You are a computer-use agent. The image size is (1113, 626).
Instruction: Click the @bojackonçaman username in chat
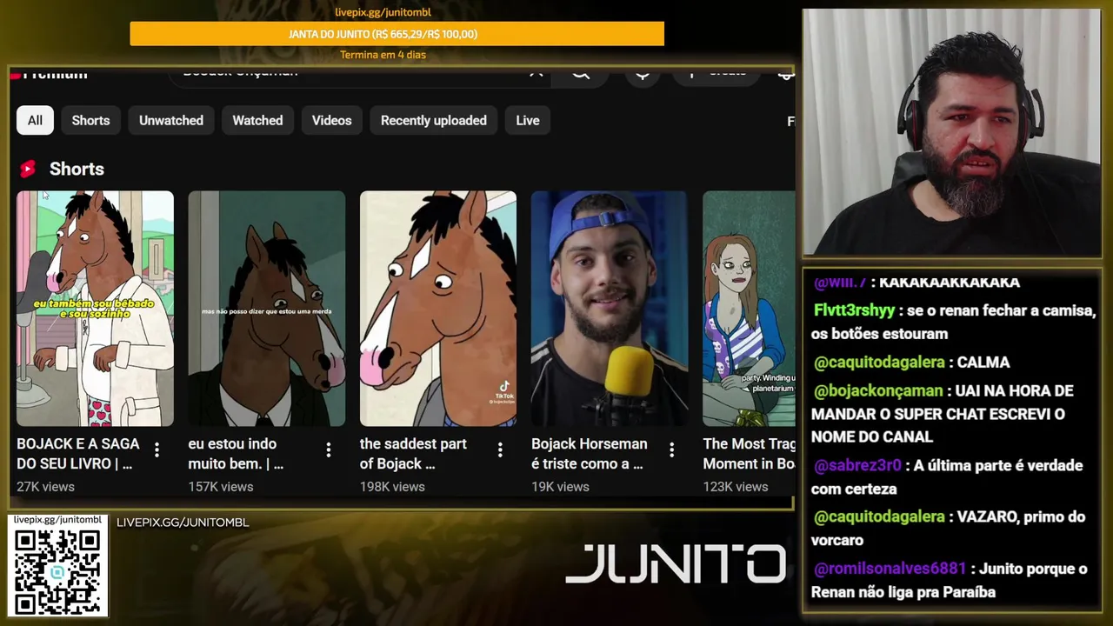[x=878, y=390]
